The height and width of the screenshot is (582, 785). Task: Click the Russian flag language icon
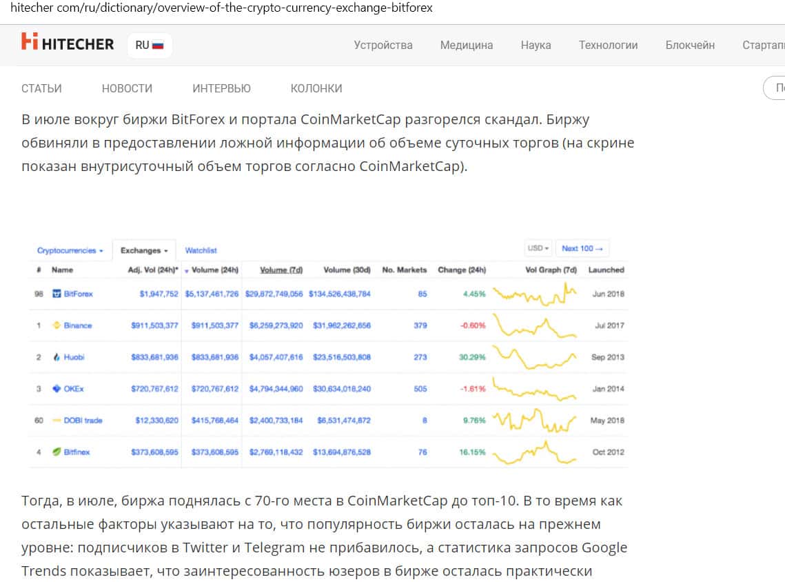(158, 46)
